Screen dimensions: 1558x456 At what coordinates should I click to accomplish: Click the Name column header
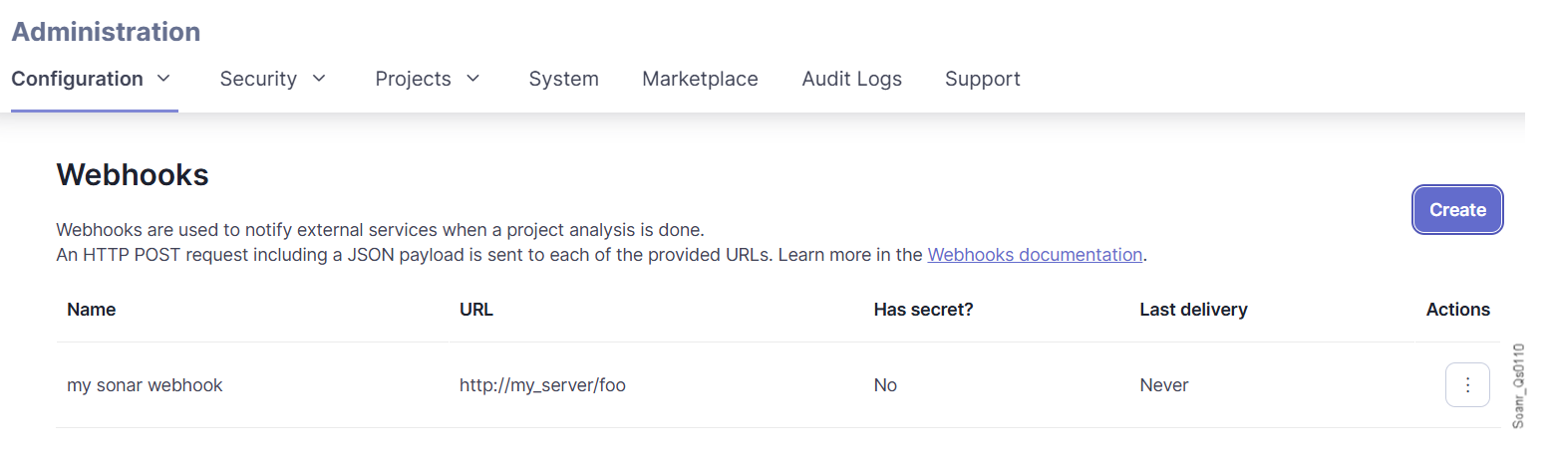(91, 310)
